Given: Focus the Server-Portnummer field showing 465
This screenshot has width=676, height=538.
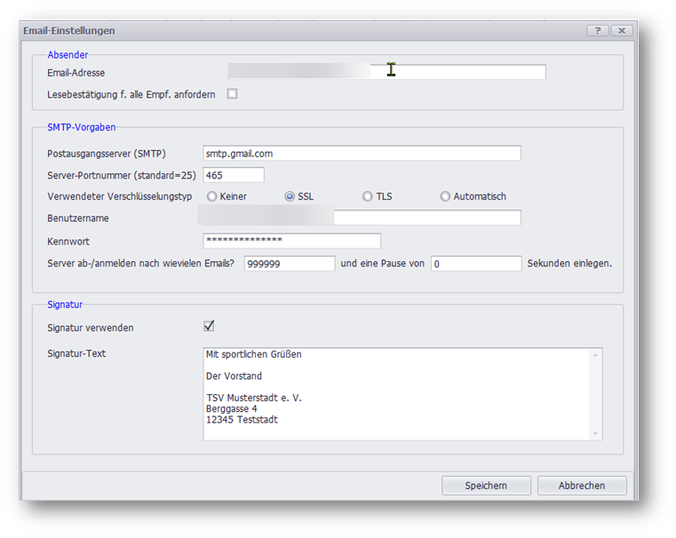Looking at the screenshot, I should click(234, 175).
